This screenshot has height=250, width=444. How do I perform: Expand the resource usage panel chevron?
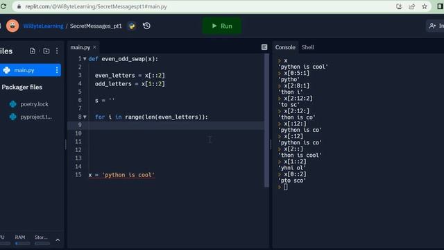58,240
